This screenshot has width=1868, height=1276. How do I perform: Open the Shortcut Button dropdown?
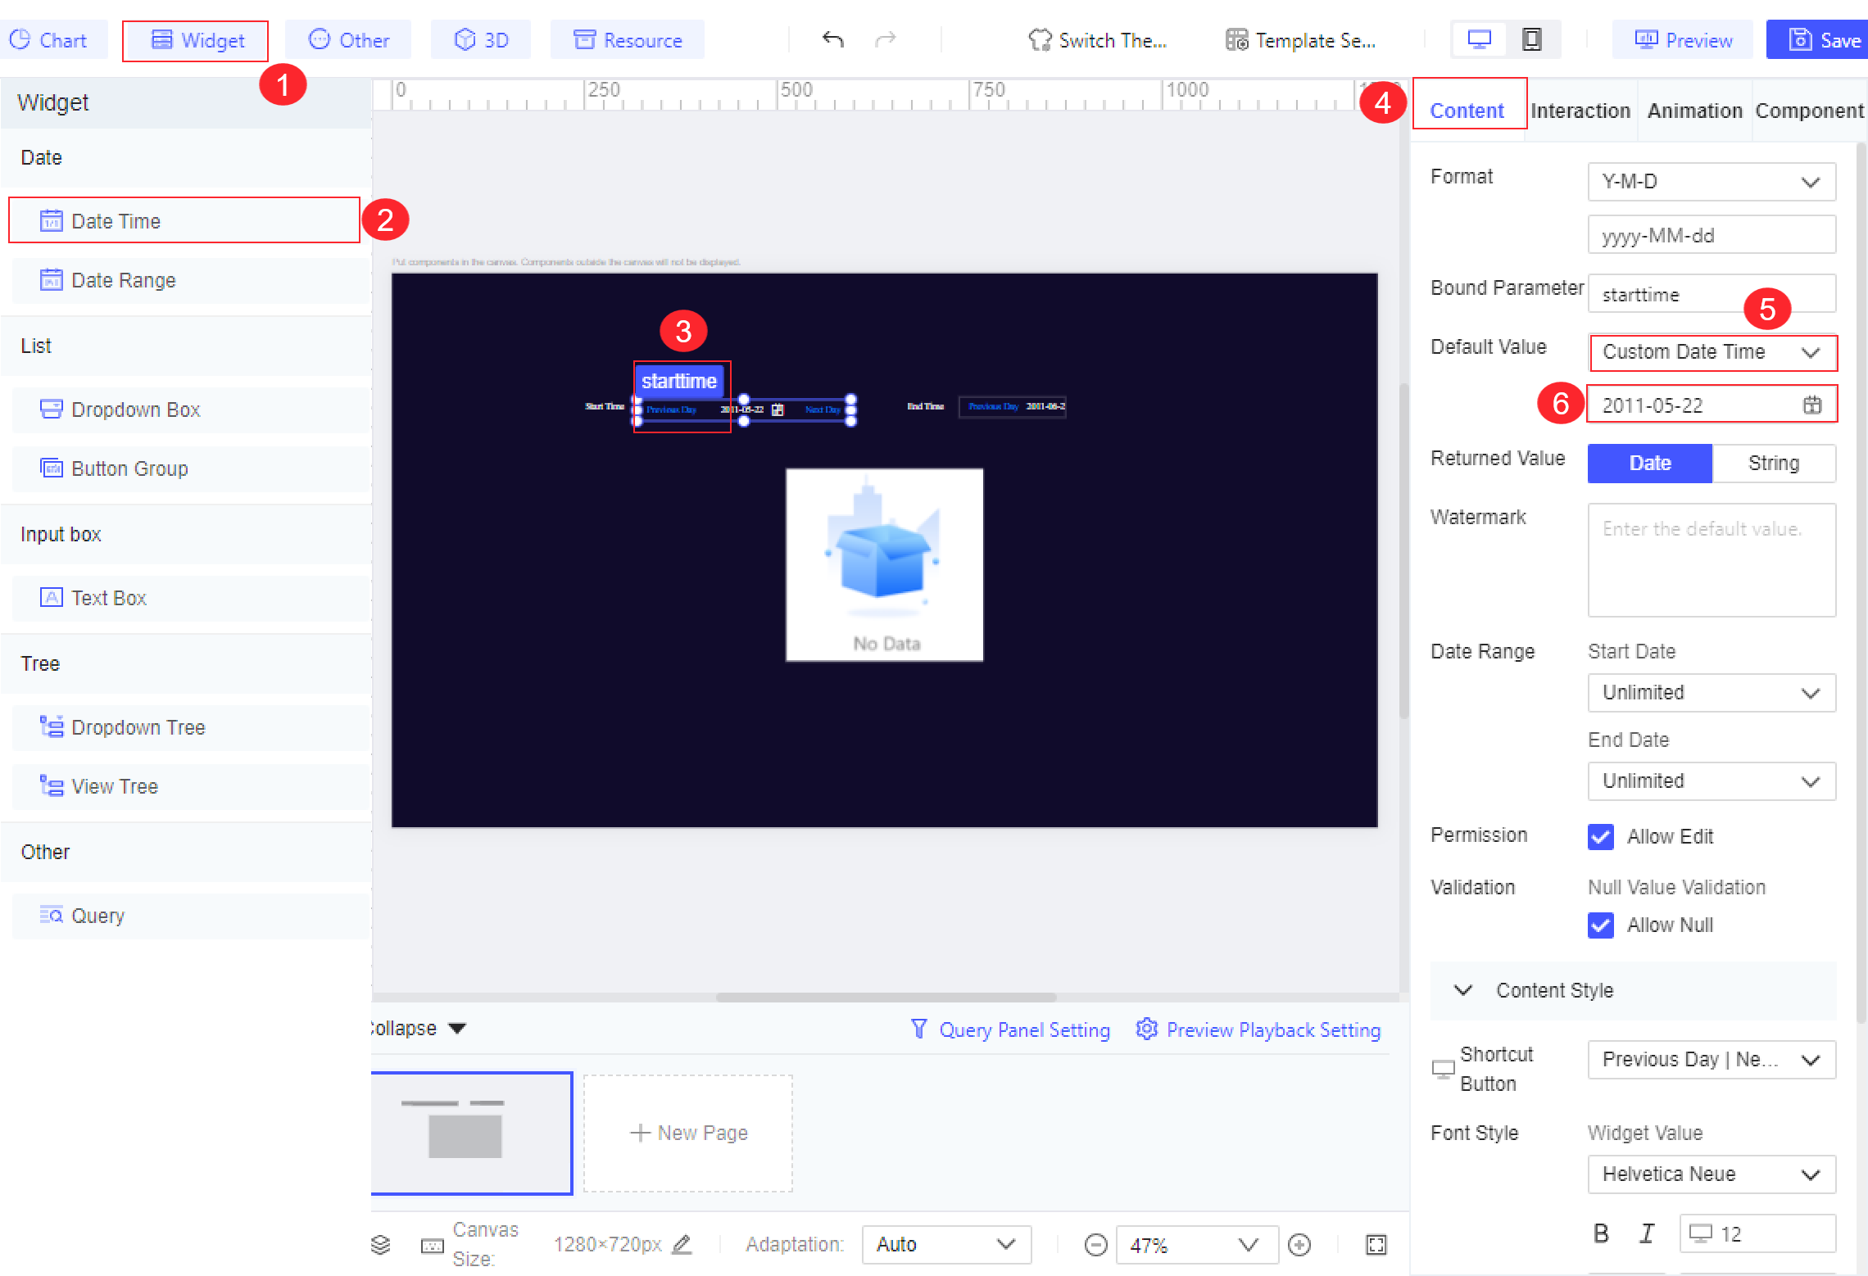click(1712, 1059)
